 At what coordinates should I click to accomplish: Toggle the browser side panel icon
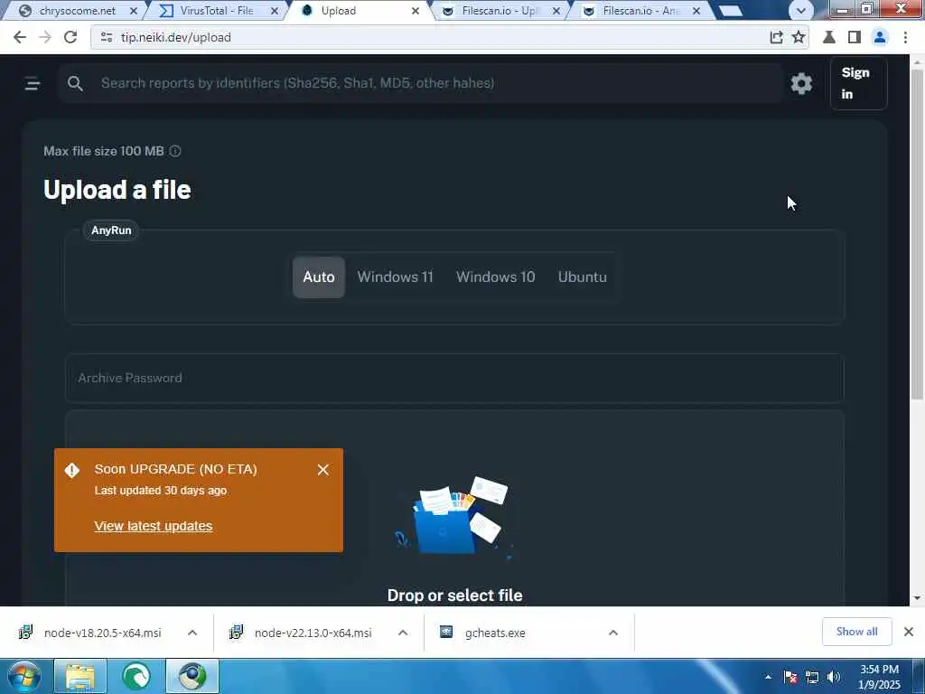click(x=855, y=37)
